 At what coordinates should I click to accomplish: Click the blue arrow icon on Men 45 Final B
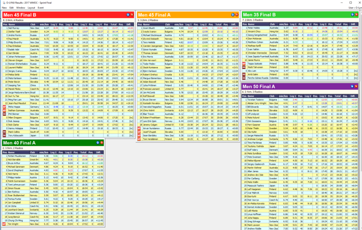(128, 14)
